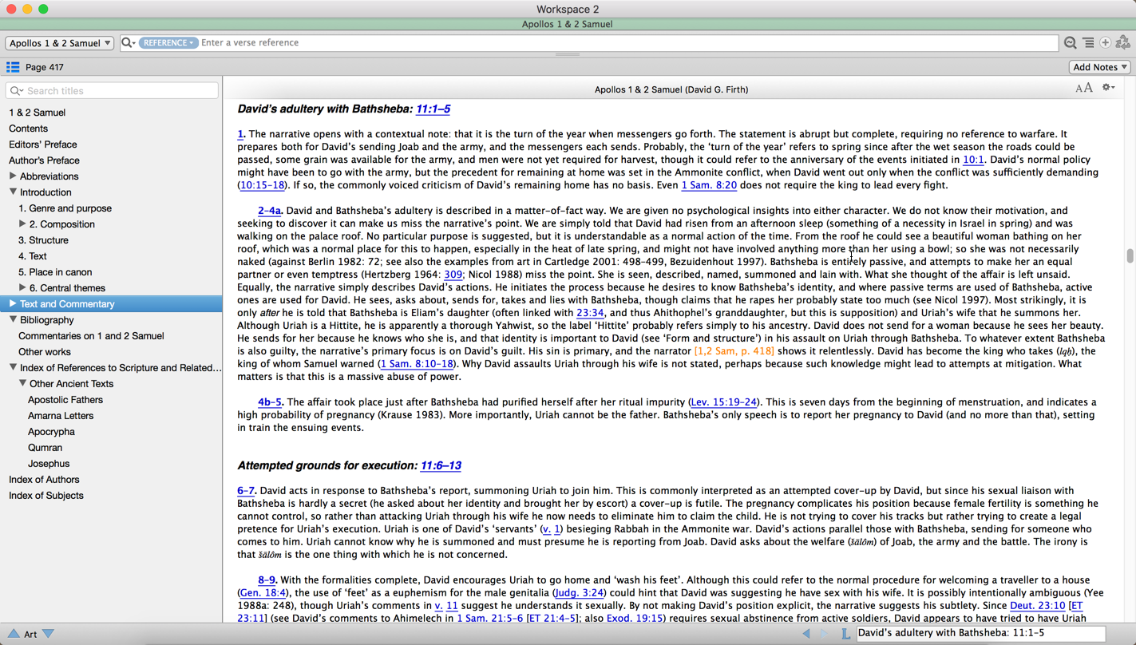This screenshot has width=1136, height=645.
Task: Open the Hertzberg 309 page link
Action: coord(453,275)
